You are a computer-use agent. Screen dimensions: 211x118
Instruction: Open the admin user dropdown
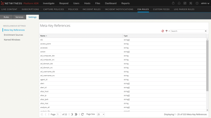[205, 3]
